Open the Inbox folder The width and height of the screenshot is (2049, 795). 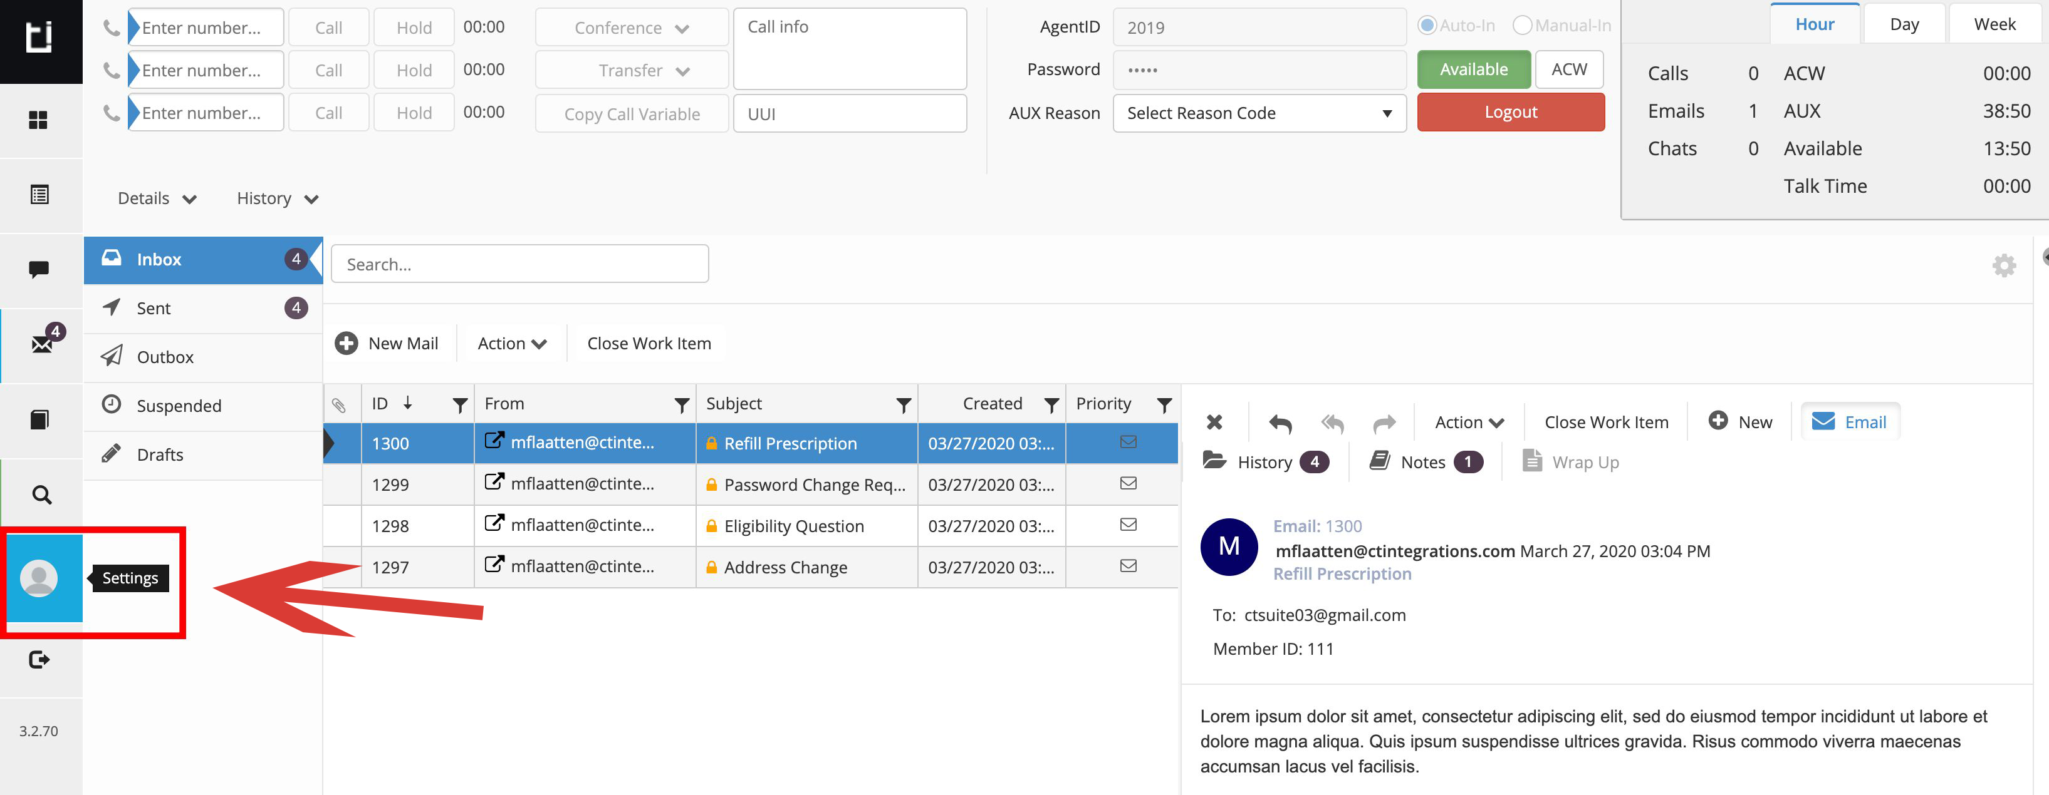pyautogui.click(x=203, y=259)
